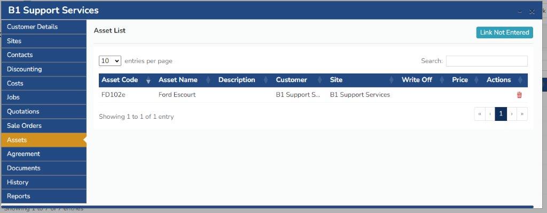Click the Ford Escort asset name cell

(x=177, y=95)
